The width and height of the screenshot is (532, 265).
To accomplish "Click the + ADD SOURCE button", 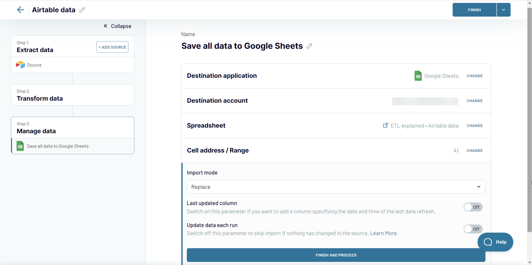I will pos(112,47).
